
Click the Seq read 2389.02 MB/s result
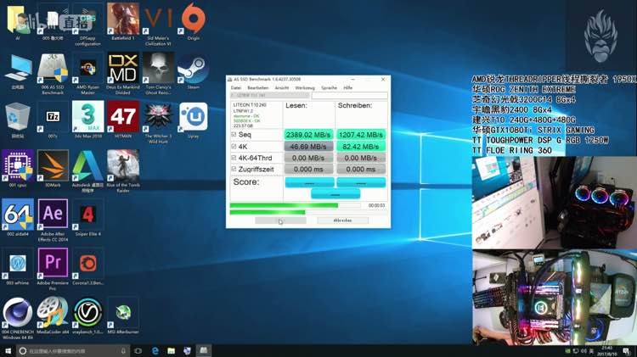click(308, 135)
